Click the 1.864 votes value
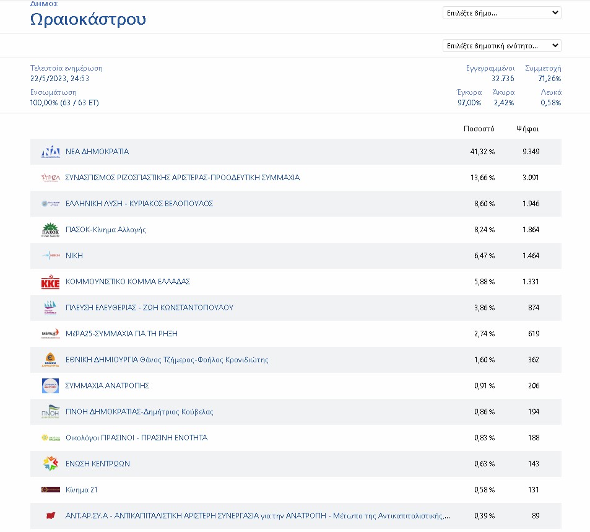 (531, 230)
